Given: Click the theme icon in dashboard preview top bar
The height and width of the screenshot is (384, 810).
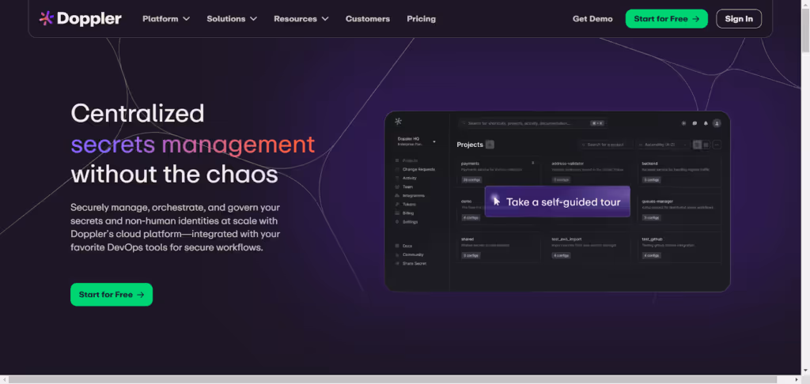Looking at the screenshot, I should (x=684, y=123).
